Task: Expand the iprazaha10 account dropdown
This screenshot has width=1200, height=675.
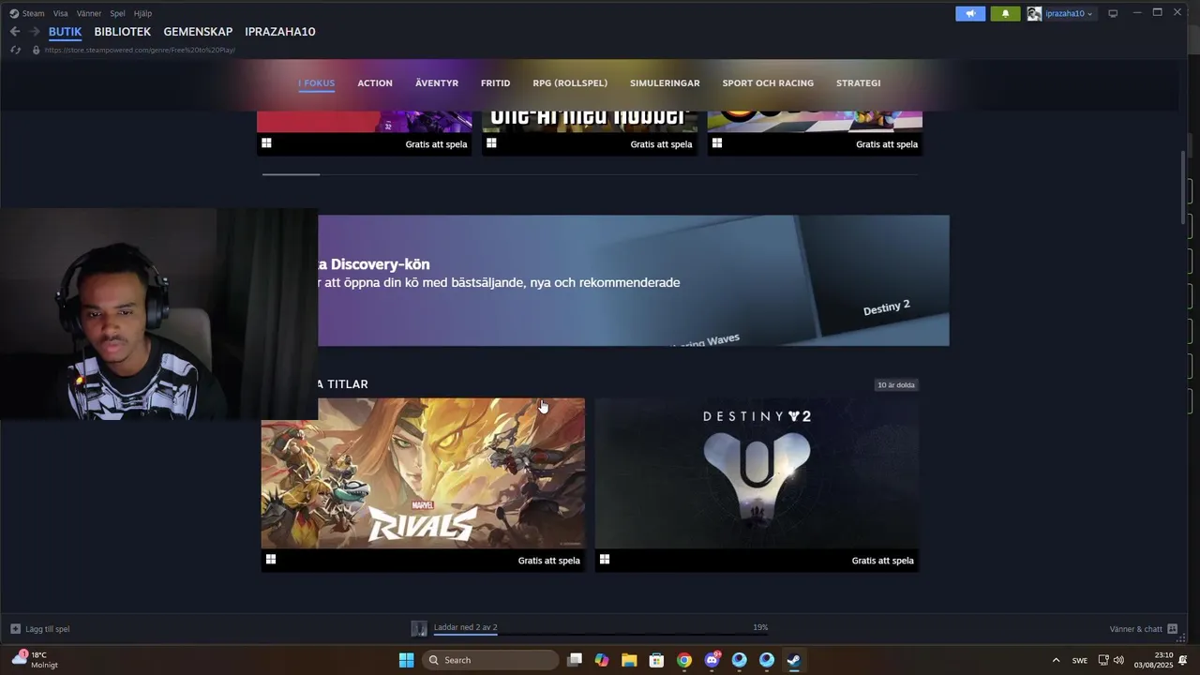Action: [x=1089, y=14]
